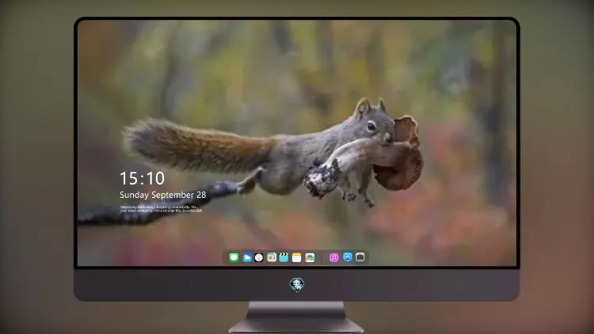
Task: Launch the Weather app from the dock
Action: coord(246,257)
